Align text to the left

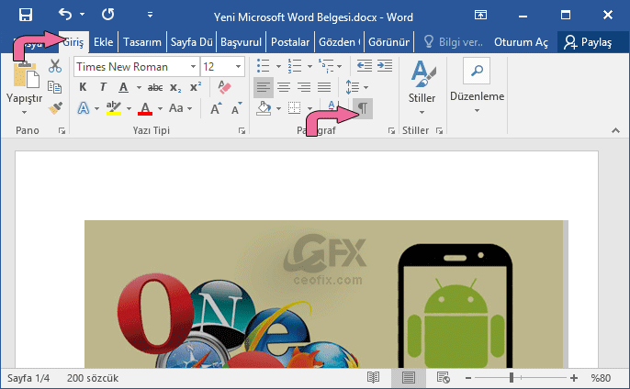264,87
